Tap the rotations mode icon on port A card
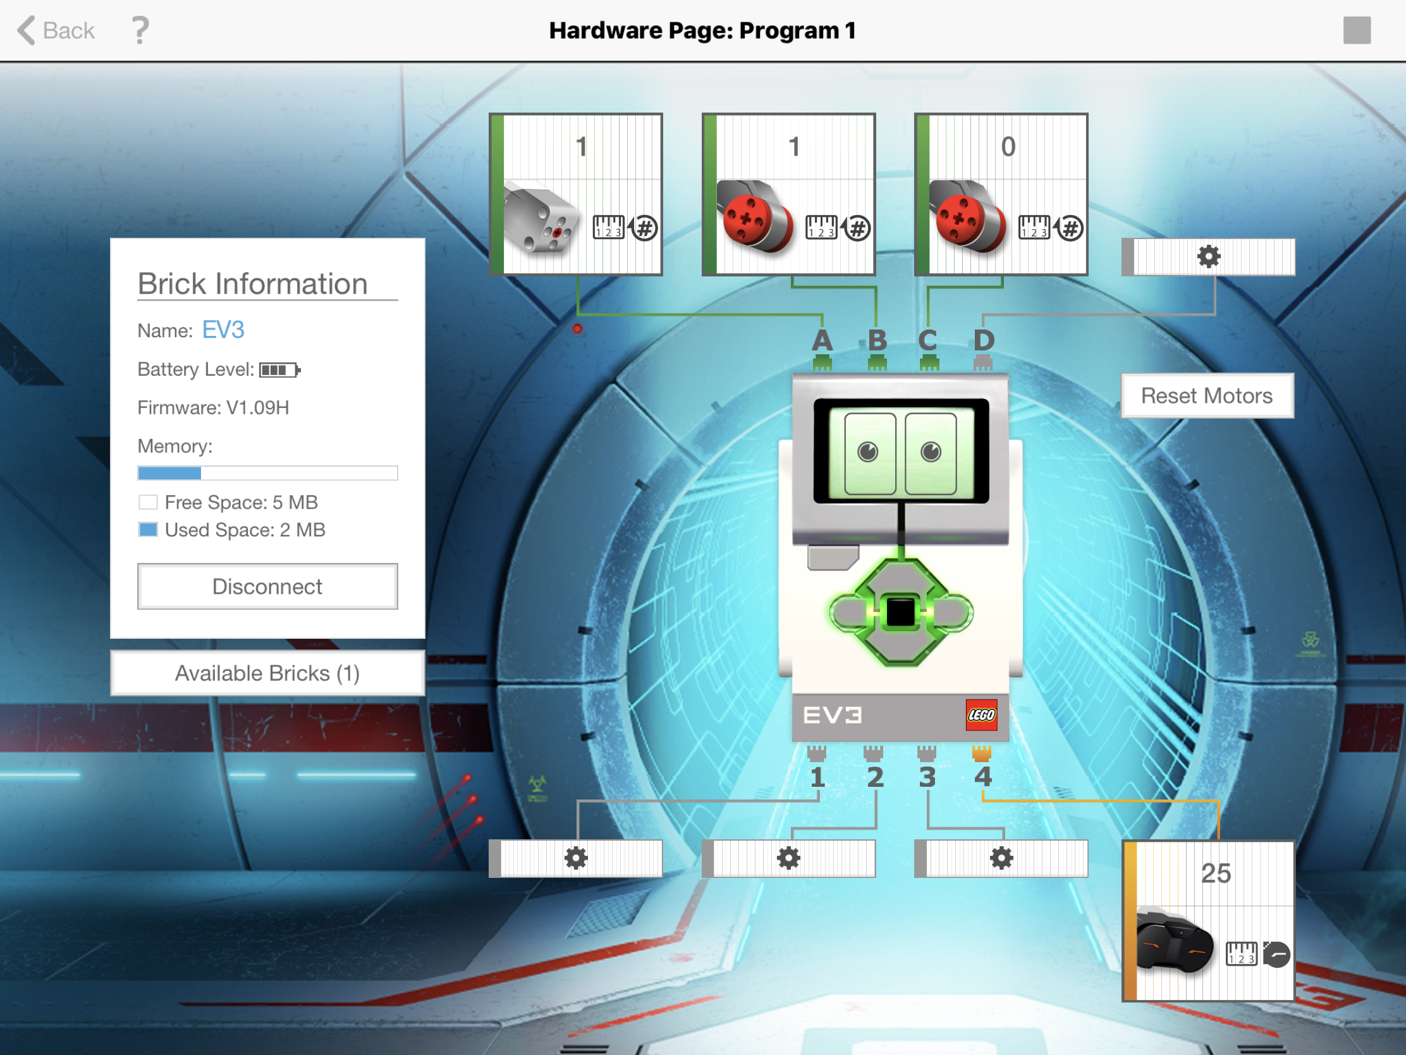The image size is (1406, 1055). click(x=643, y=228)
